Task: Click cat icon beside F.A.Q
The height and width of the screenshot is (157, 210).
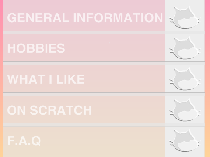Action: (x=185, y=140)
